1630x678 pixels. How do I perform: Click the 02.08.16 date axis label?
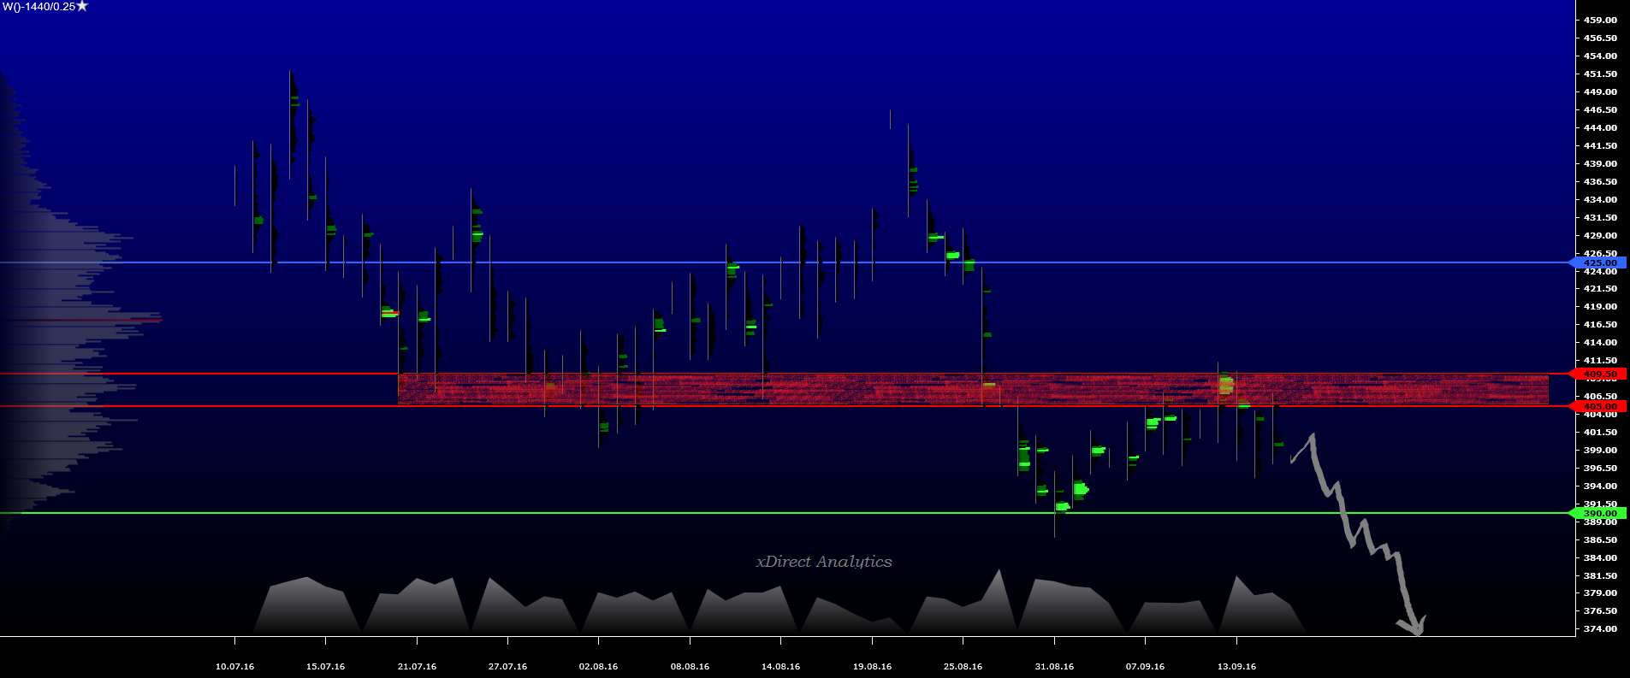(x=598, y=666)
